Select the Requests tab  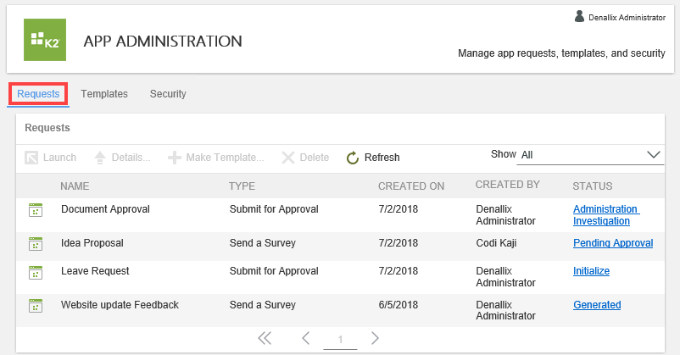(38, 94)
